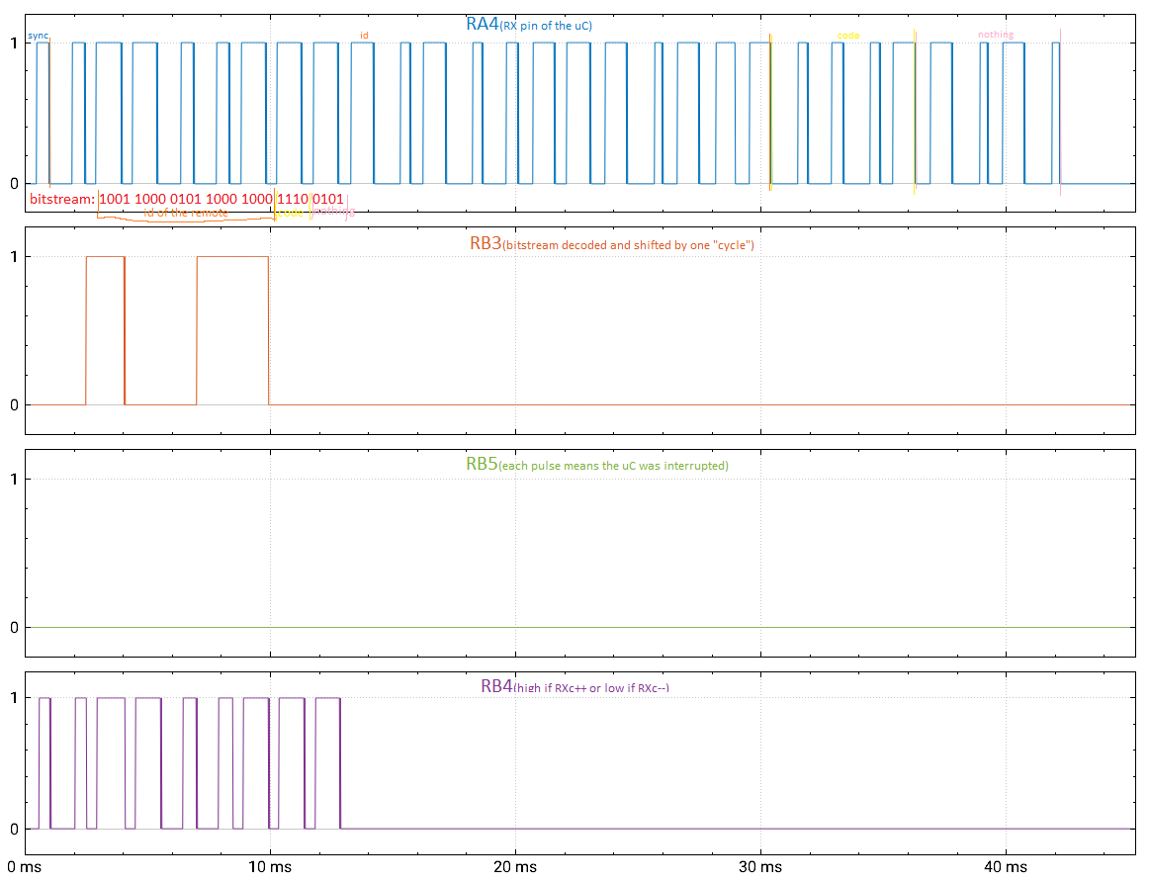
Task: Click the red 'bitstream:' label
Action: 62,199
